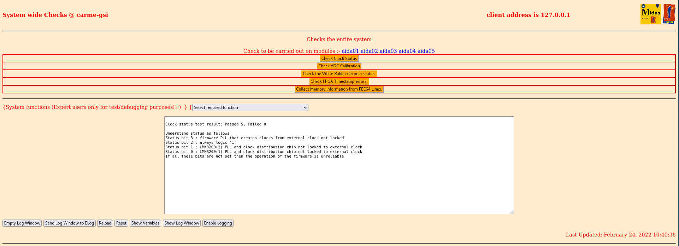Screen dimensions: 679x246
Task: Click inside the clock status log textarea
Action: (x=339, y=183)
